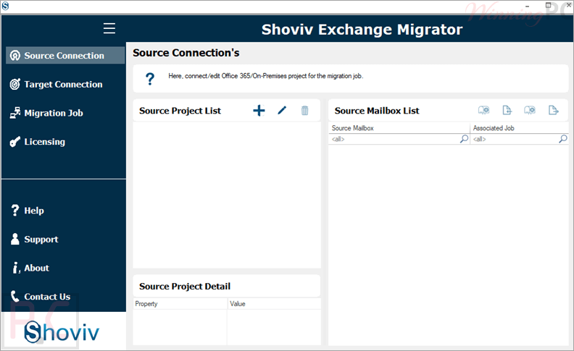This screenshot has width=574, height=351.
Task: Click the Property column header
Action: [x=180, y=304]
